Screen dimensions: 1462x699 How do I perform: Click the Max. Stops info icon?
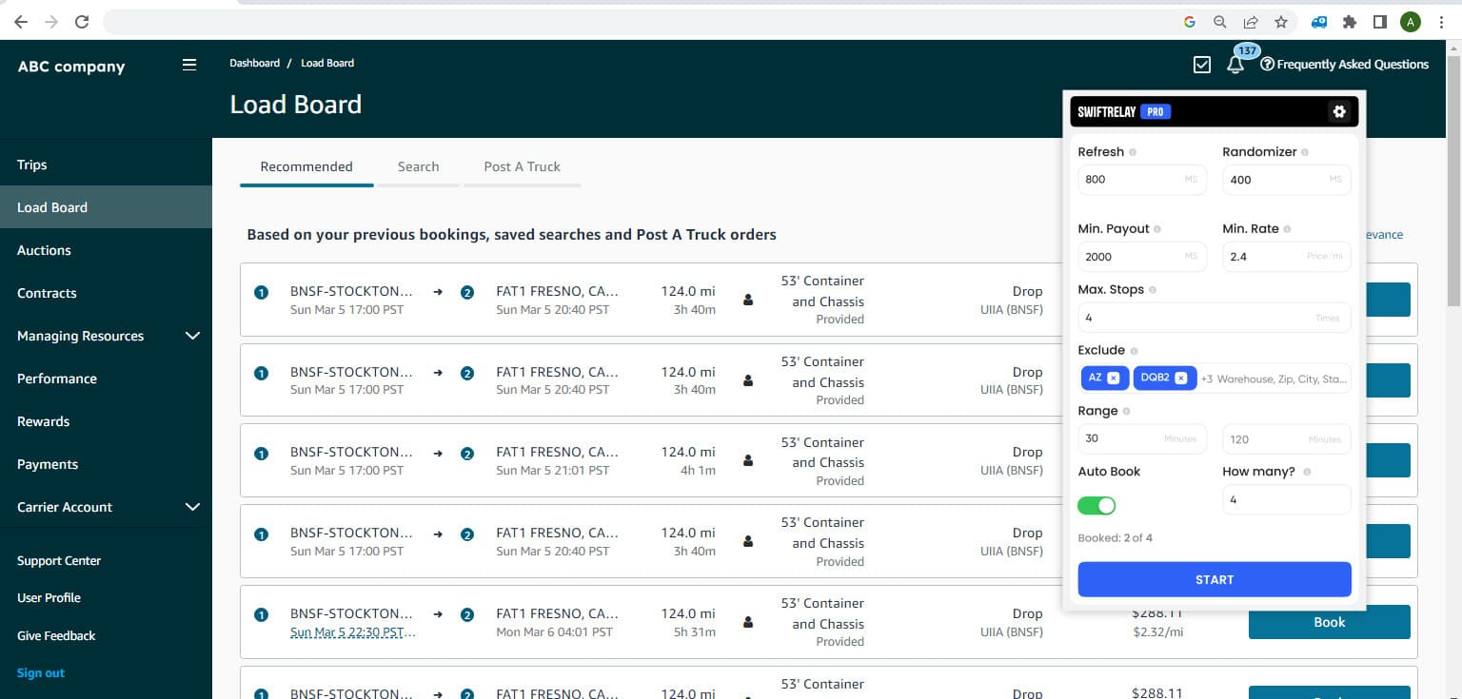tap(1153, 290)
